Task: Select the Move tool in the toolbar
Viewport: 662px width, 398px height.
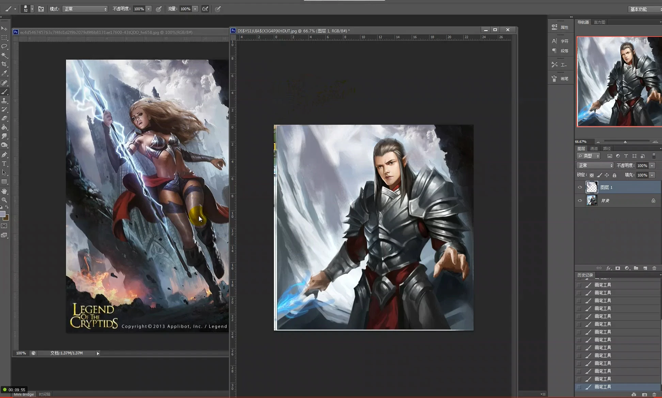Action: tap(4, 29)
